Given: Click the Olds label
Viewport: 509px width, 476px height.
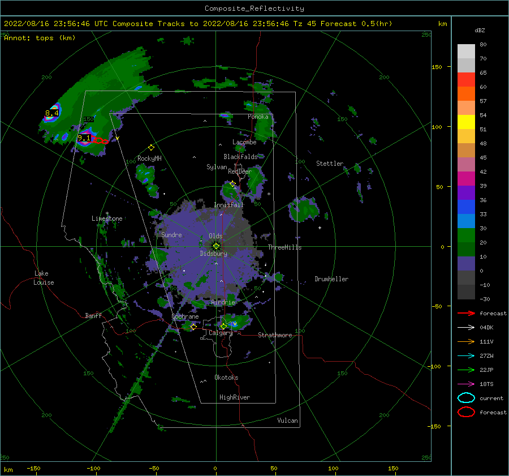Looking at the screenshot, I should coord(215,236).
